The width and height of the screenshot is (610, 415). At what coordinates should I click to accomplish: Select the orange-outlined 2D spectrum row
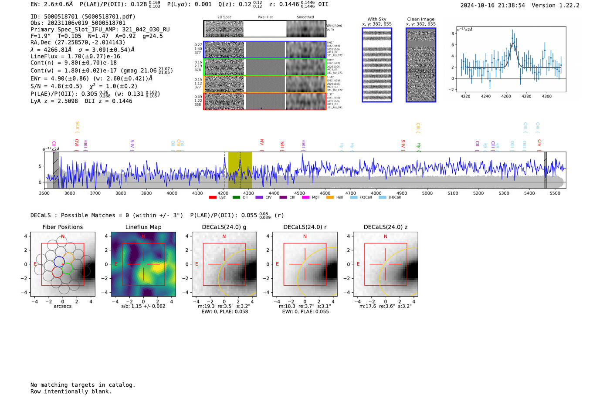[x=265, y=84]
